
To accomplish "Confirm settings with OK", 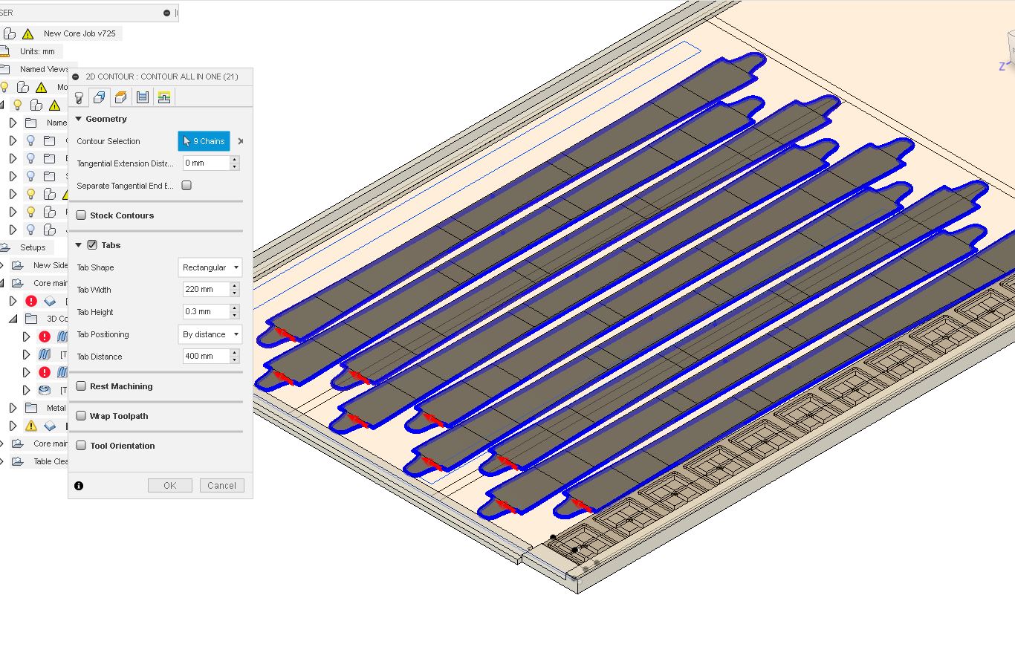I will click(x=169, y=485).
